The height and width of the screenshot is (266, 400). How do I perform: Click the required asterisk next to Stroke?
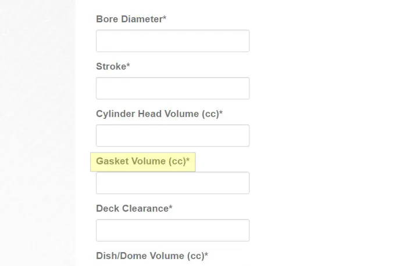128,66
